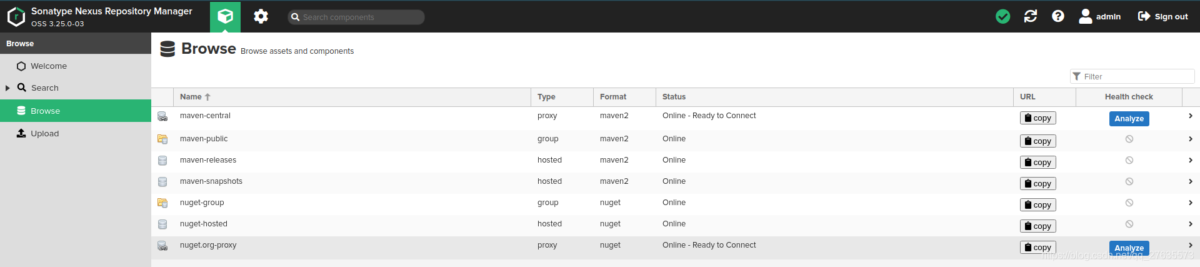Click health check unavailable icon for nuget-hosted

click(1129, 224)
